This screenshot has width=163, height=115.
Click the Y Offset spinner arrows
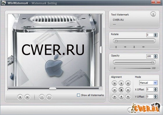pos(155,96)
